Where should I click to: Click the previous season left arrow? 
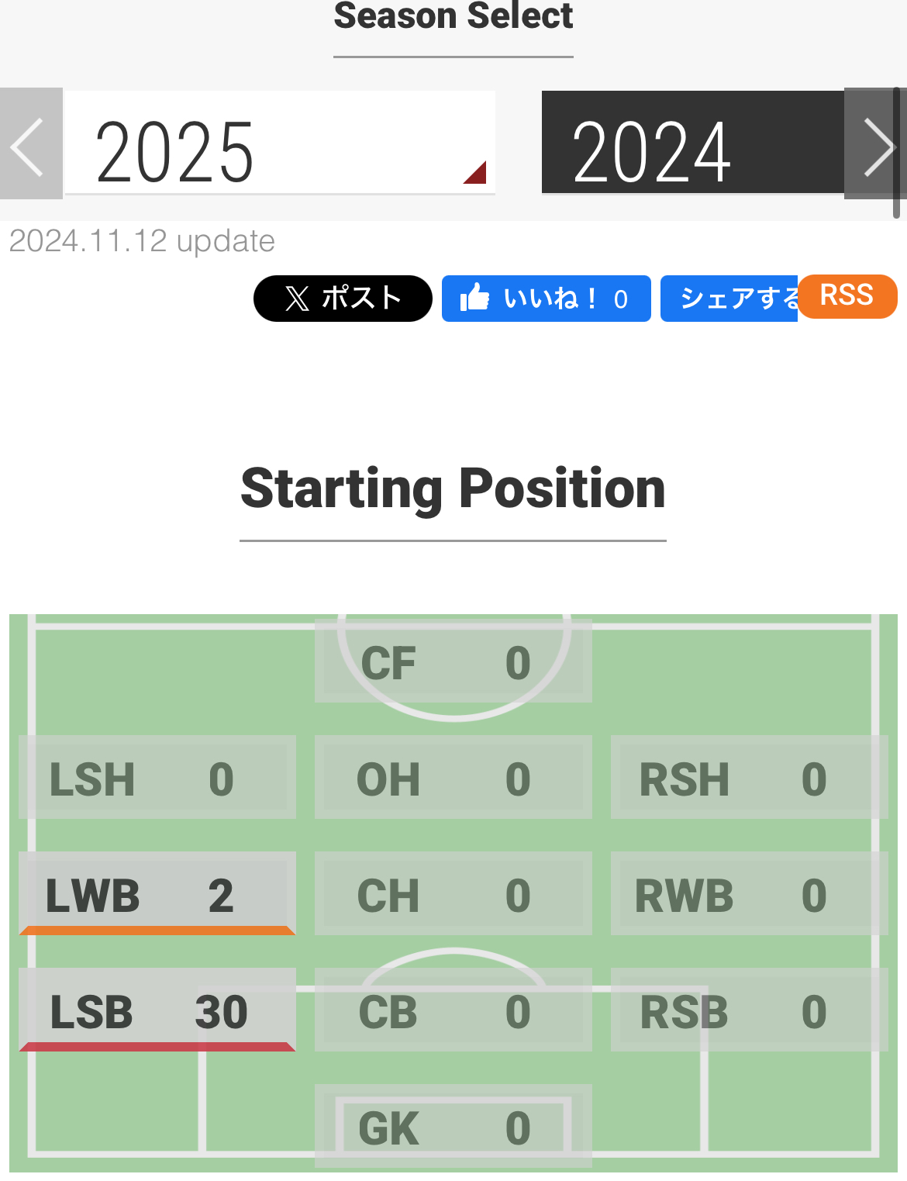[x=30, y=144]
